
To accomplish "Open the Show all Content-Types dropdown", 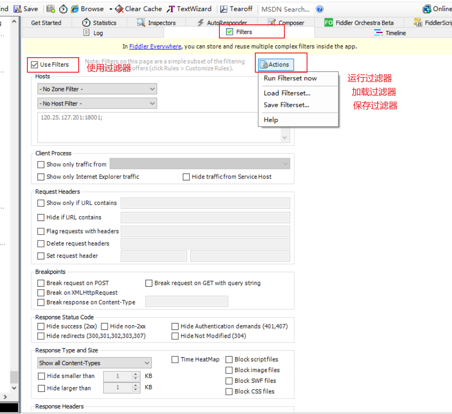I will (95, 363).
